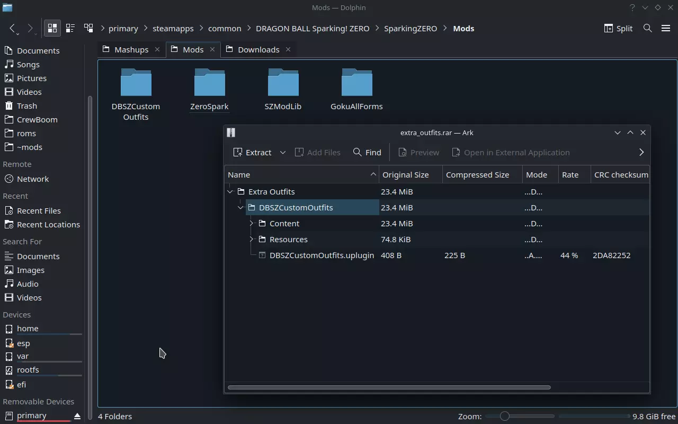The image size is (678, 424).
Task: Switch to the Mashups tab
Action: click(131, 49)
